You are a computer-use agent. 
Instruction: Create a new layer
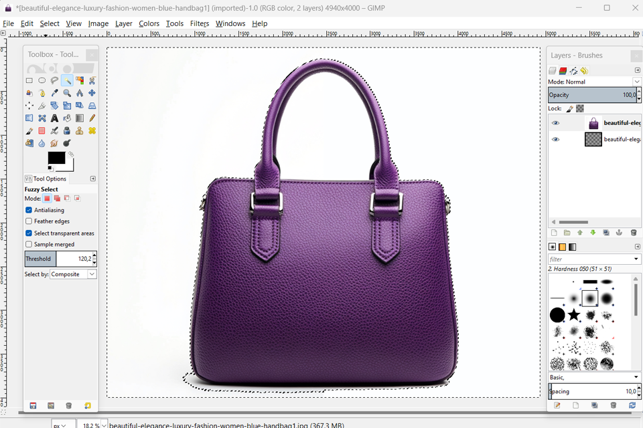[554, 233]
